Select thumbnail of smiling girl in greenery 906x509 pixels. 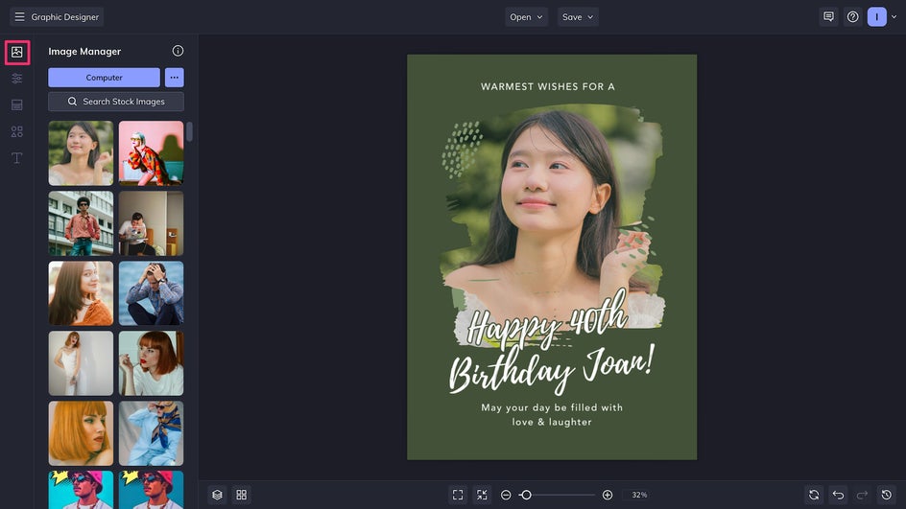pos(81,153)
